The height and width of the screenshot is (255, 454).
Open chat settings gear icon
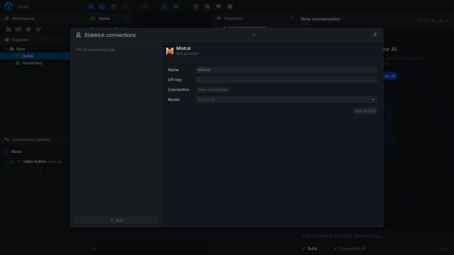(433, 21)
